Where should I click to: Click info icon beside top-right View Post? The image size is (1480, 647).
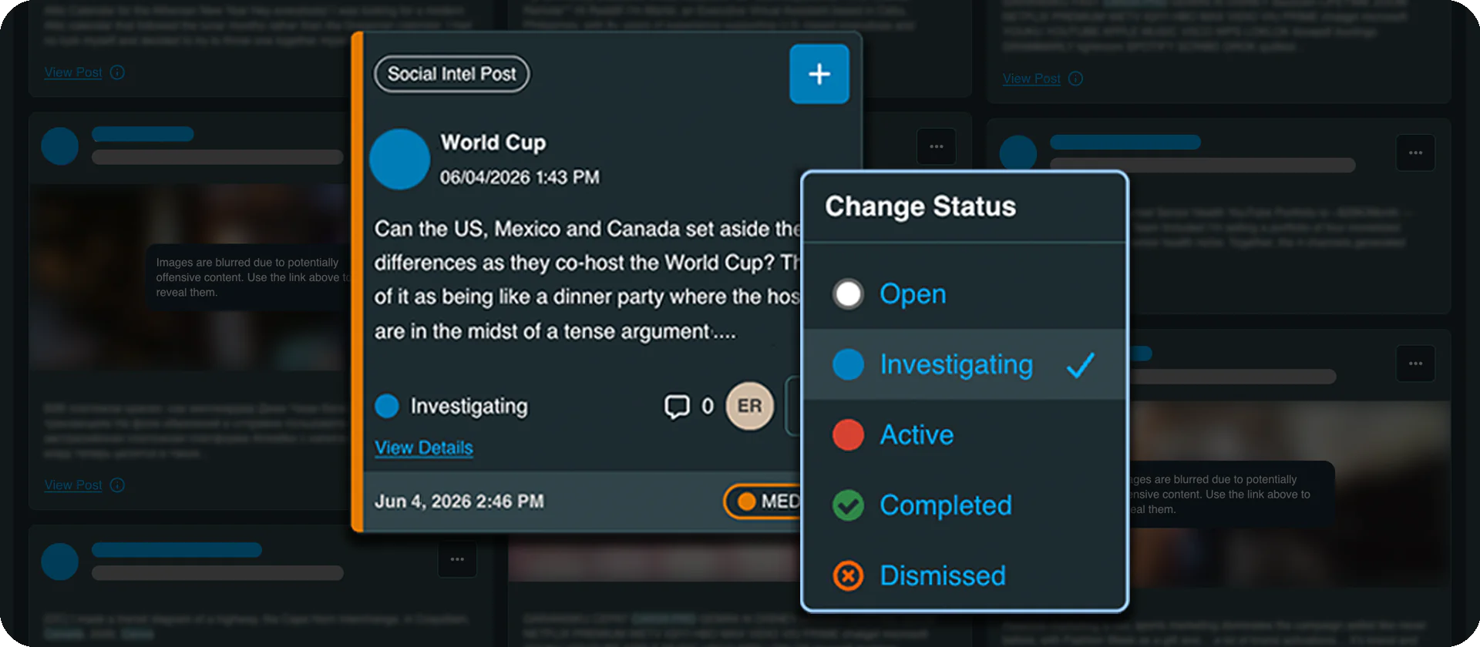tap(1076, 79)
